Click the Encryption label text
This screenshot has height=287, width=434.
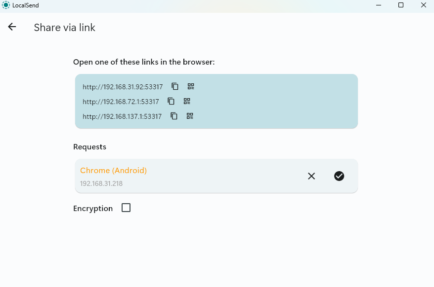click(93, 209)
